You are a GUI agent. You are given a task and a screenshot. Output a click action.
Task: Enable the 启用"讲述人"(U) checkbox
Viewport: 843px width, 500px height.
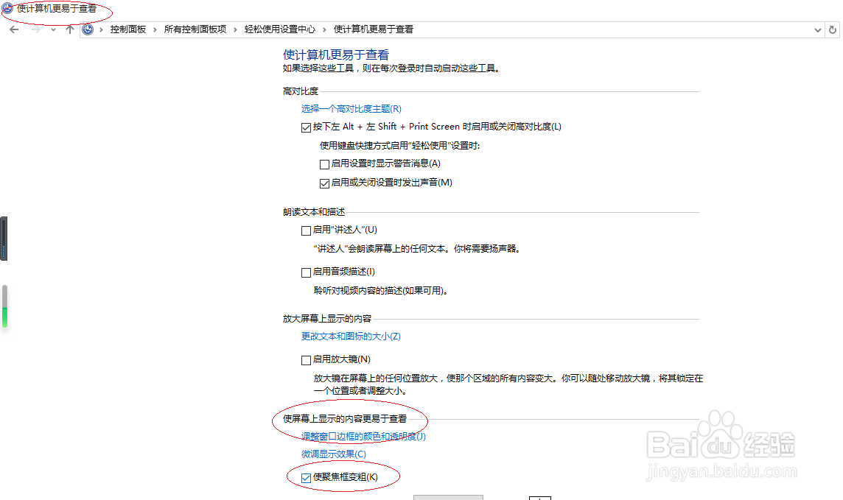point(306,230)
